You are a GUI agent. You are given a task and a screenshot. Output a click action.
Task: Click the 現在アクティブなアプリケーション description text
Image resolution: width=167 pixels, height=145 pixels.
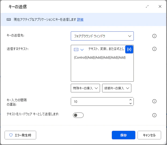pos(45,20)
